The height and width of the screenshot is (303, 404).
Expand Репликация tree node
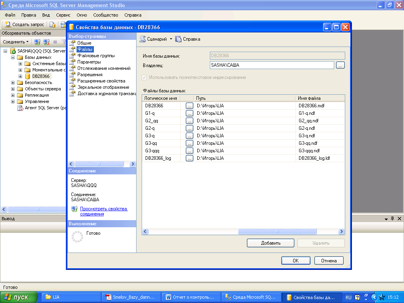click(13, 95)
